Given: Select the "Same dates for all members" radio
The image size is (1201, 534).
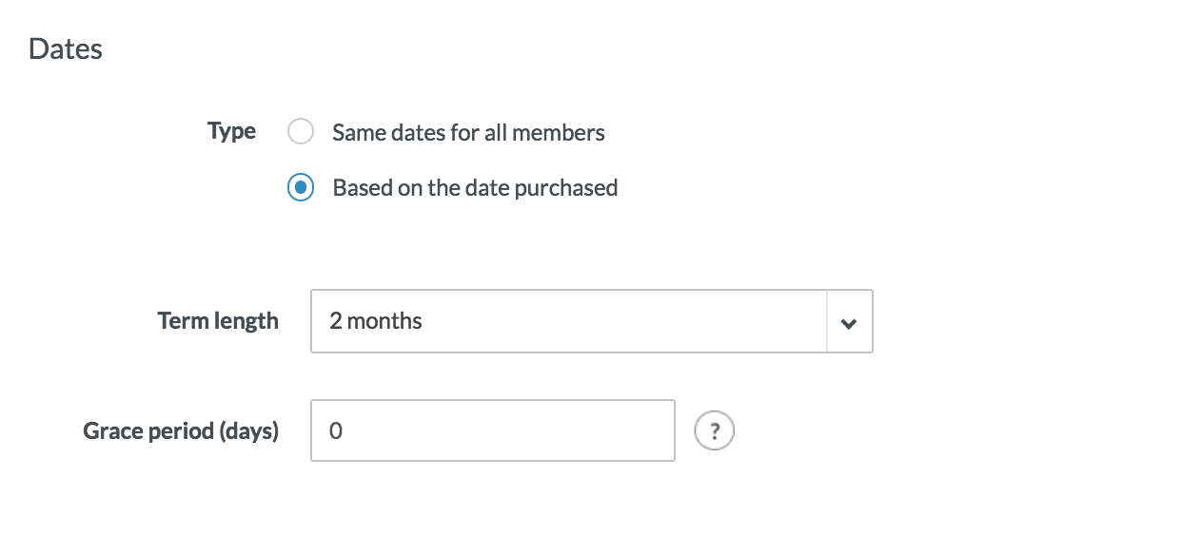Looking at the screenshot, I should click(x=301, y=132).
